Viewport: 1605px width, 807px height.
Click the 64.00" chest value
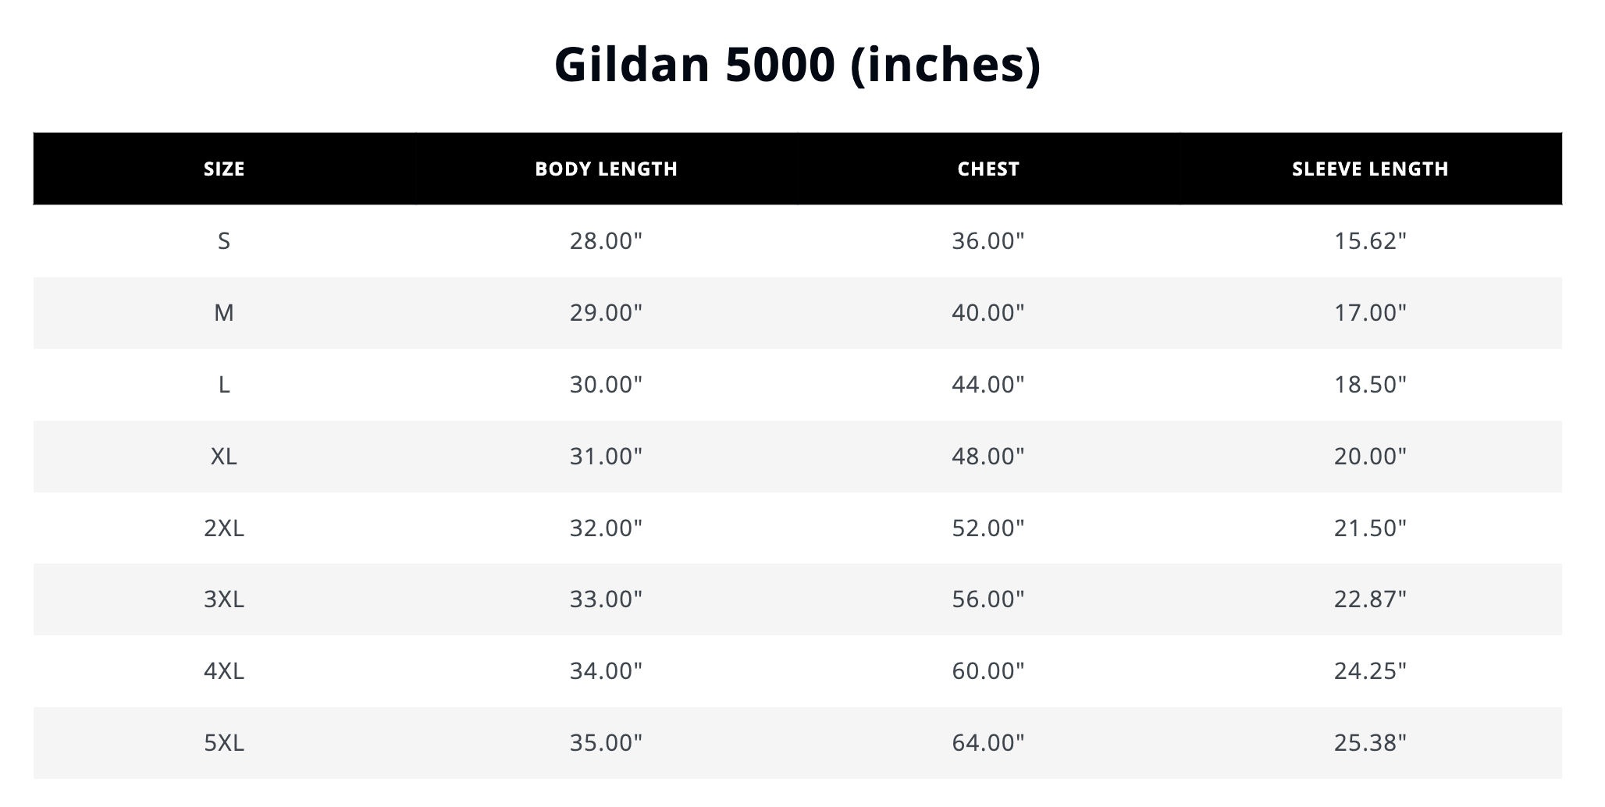point(988,743)
